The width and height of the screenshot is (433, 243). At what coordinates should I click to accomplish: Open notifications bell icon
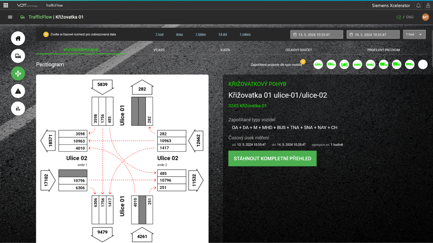tap(418, 6)
